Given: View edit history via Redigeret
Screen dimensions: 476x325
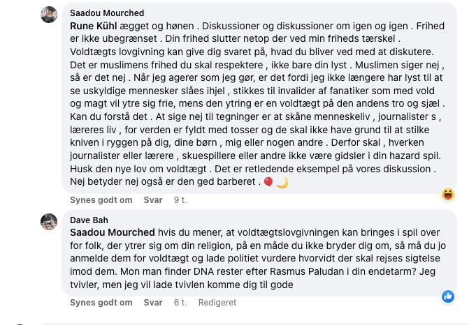Looking at the screenshot, I should (x=217, y=302).
